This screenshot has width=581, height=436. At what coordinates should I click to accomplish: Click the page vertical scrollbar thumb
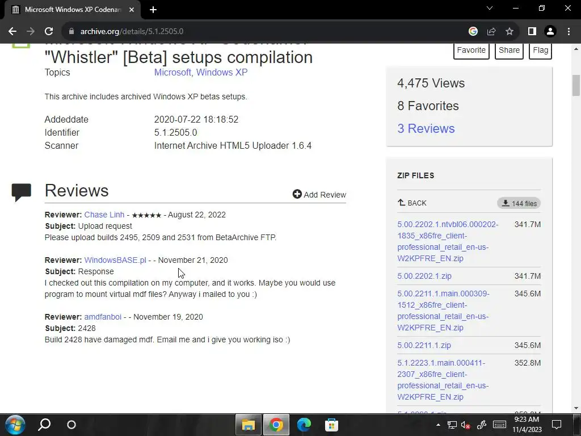coord(576,85)
